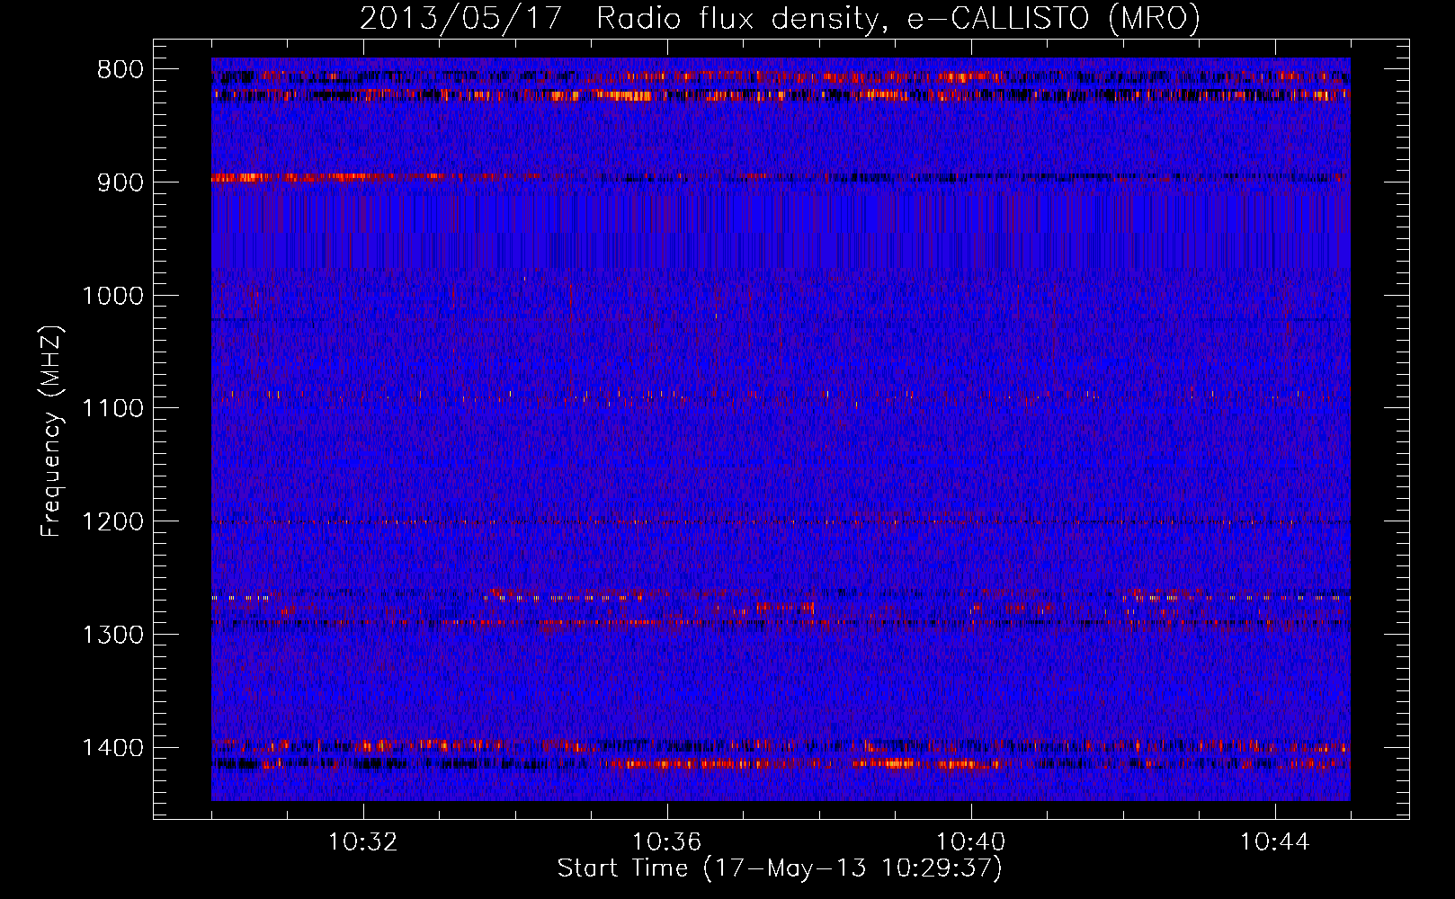Select the 1300 frequency tick label
Image resolution: width=1455 pixels, height=899 pixels.
(112, 635)
